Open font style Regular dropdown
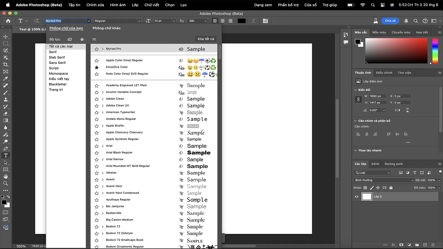The width and height of the screenshot is (443, 249). 139,21
